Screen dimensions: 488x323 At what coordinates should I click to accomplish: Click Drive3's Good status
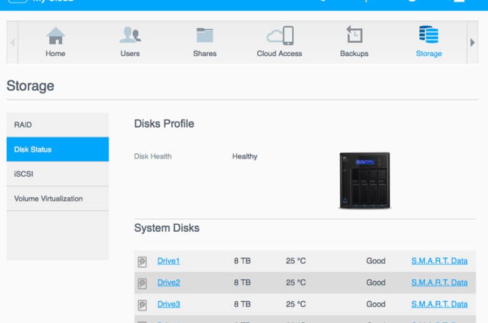pos(375,304)
